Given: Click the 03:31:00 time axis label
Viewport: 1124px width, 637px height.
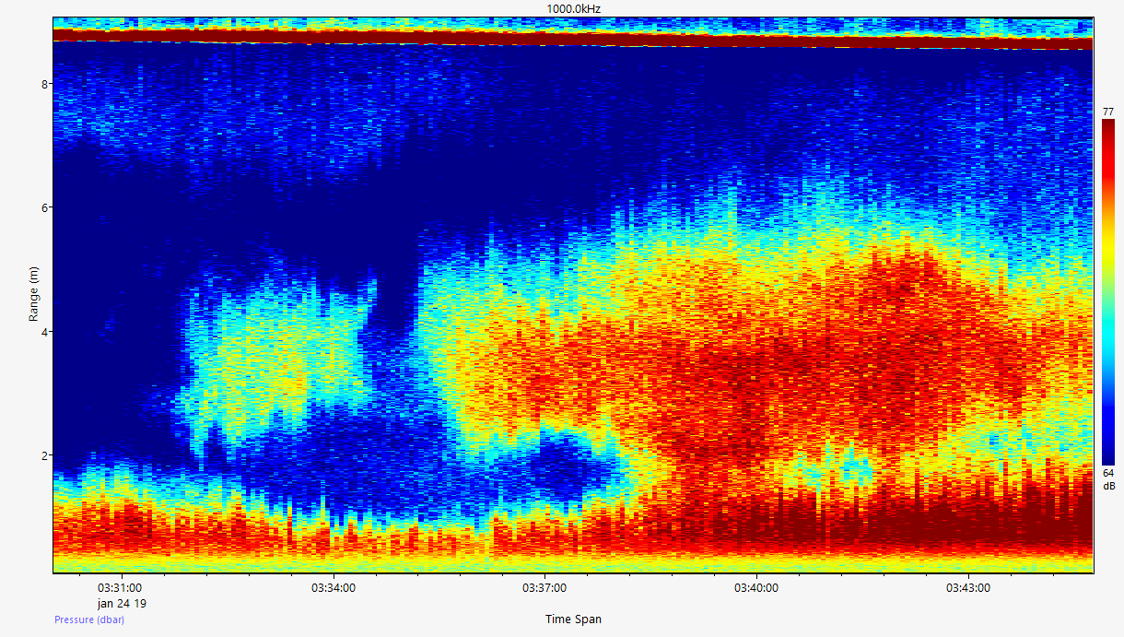Looking at the screenshot, I should pos(120,588).
